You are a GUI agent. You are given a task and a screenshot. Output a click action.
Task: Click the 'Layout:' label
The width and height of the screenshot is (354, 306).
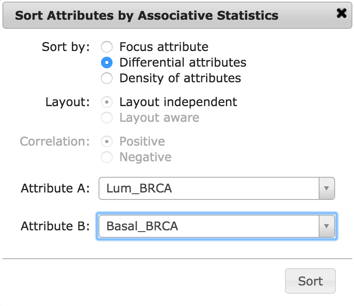coord(68,102)
